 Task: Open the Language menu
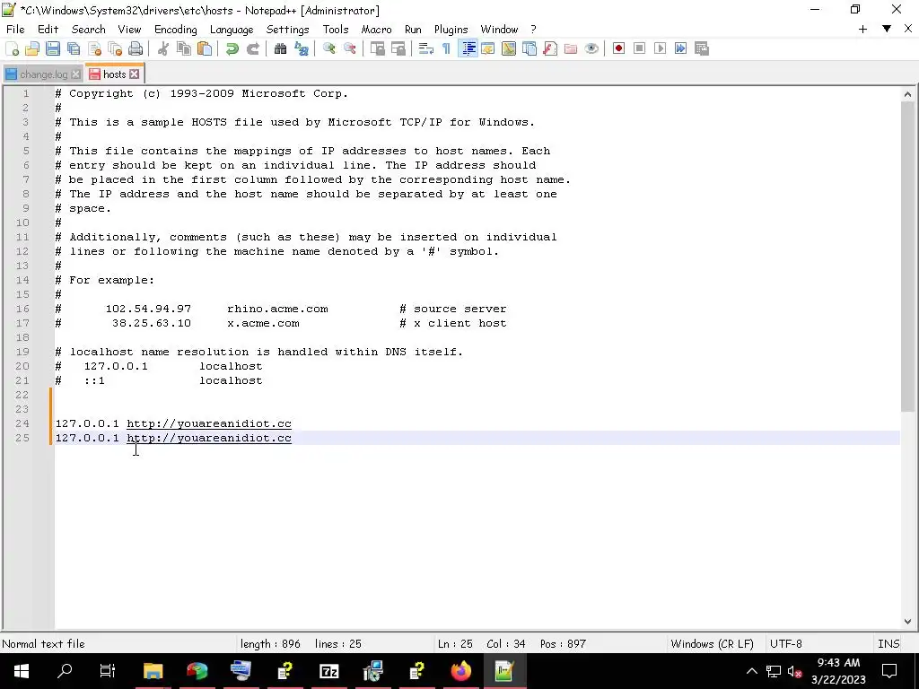coord(232,30)
